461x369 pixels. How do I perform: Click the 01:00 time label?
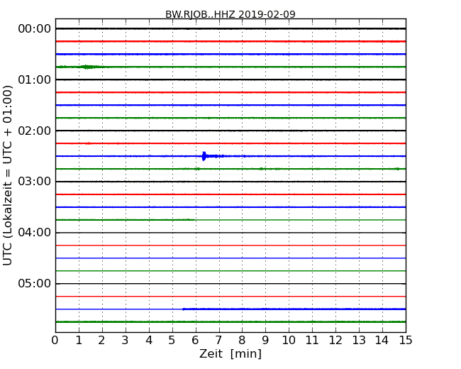pyautogui.click(x=35, y=79)
